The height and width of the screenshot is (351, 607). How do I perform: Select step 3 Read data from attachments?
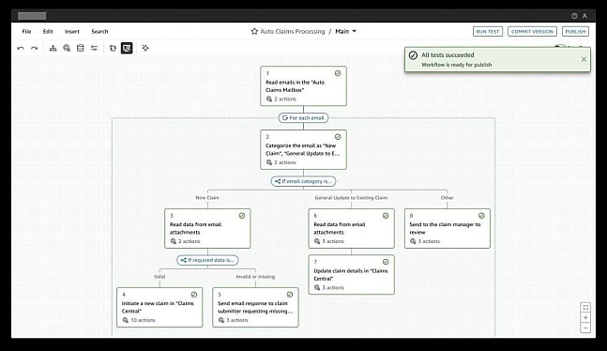(x=207, y=229)
